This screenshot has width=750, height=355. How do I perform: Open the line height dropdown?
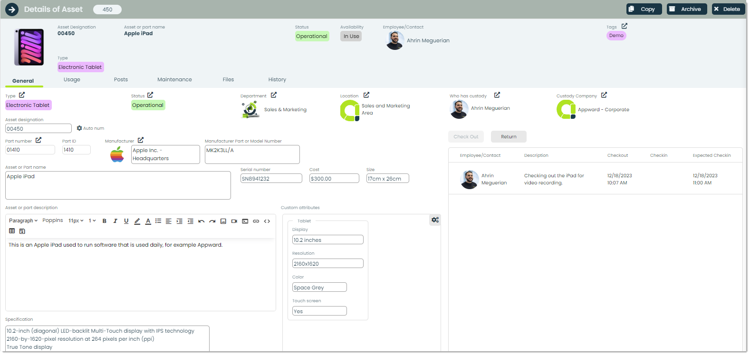click(92, 221)
